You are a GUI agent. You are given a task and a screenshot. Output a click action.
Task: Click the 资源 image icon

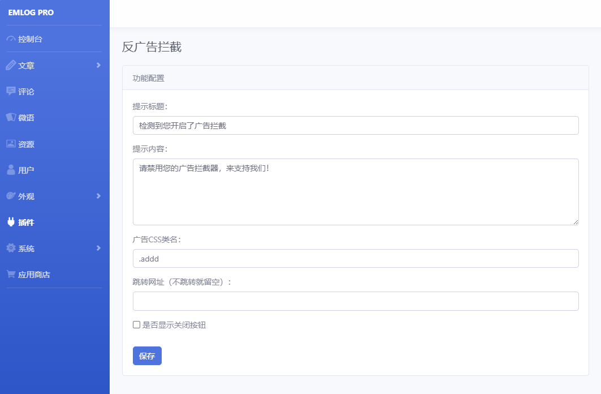pyautogui.click(x=11, y=144)
